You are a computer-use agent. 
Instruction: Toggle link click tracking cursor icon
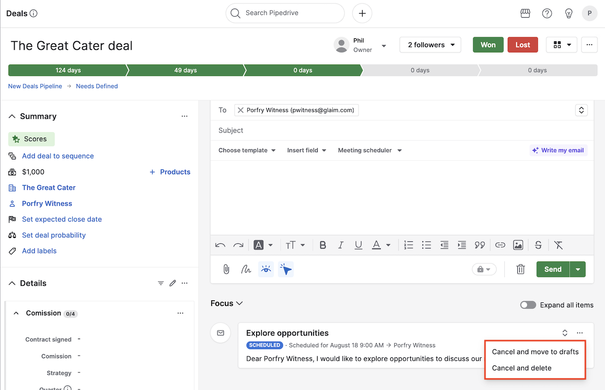coord(286,270)
